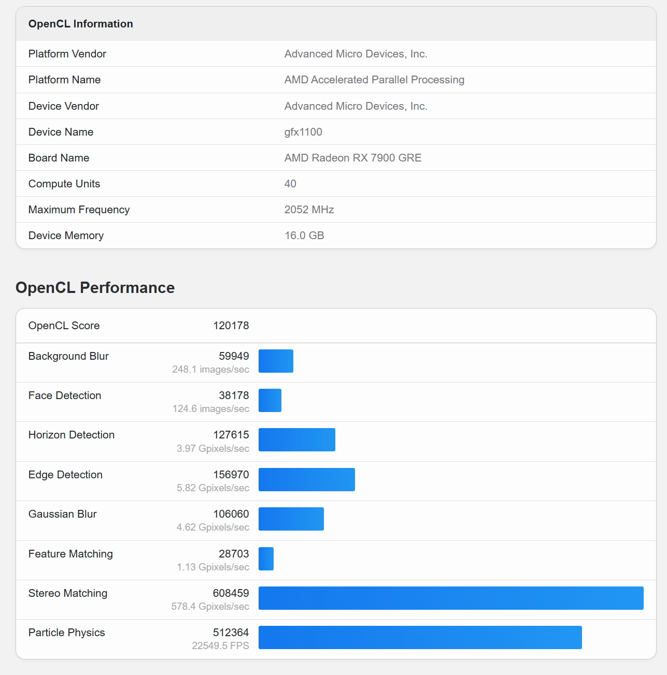Screen dimensions: 667x675
Task: Click the OpenCL Score value 120178
Action: point(231,326)
